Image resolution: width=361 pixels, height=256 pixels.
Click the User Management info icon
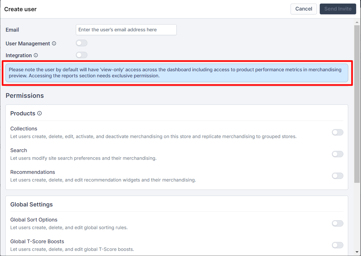(54, 43)
